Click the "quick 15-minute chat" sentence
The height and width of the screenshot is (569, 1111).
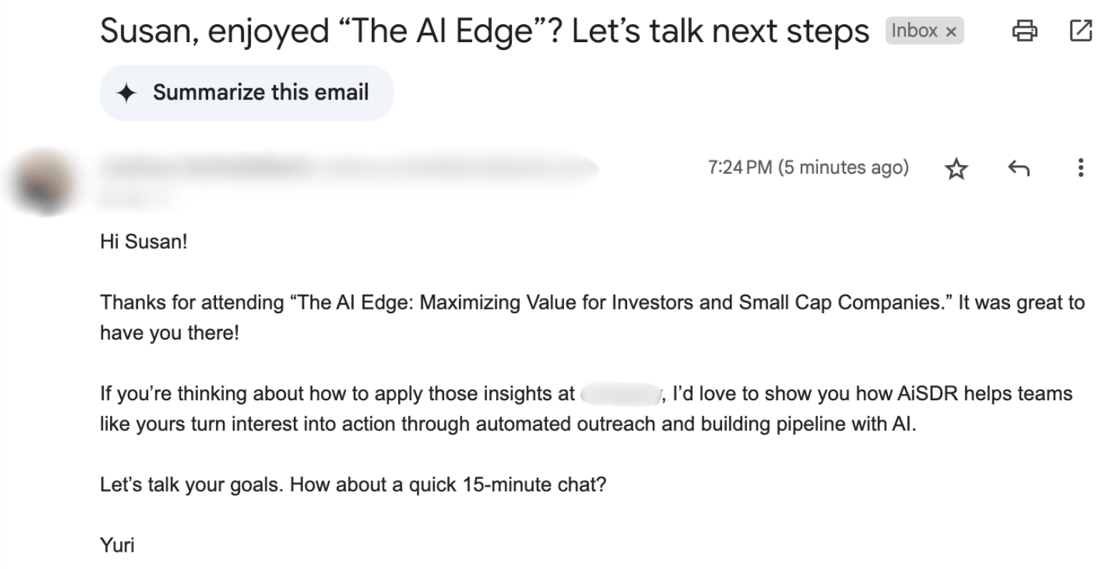point(352,485)
